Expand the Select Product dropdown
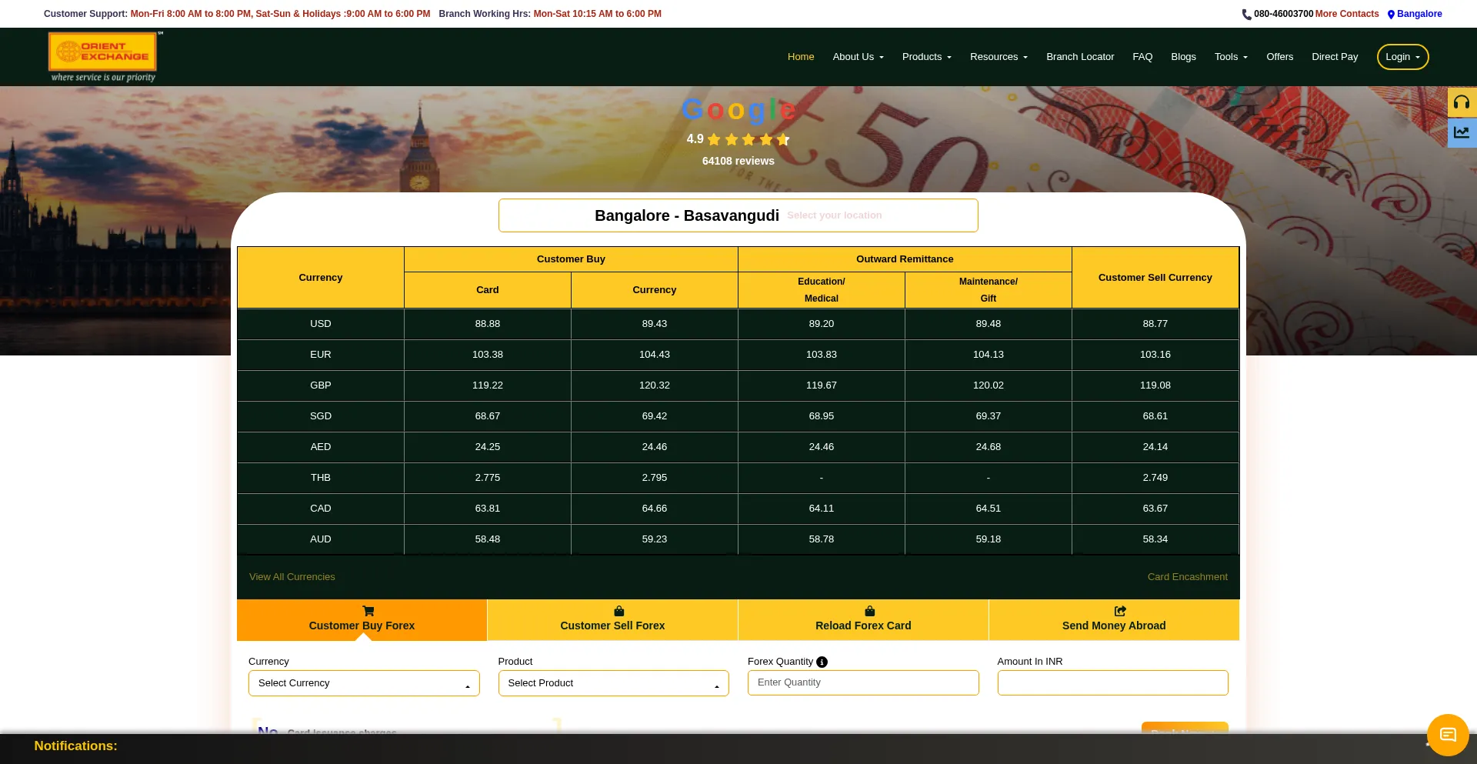This screenshot has height=764, width=1477. pos(613,683)
